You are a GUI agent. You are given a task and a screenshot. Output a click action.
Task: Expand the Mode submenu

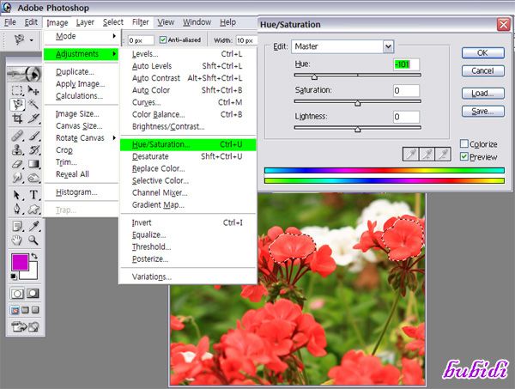[82, 36]
